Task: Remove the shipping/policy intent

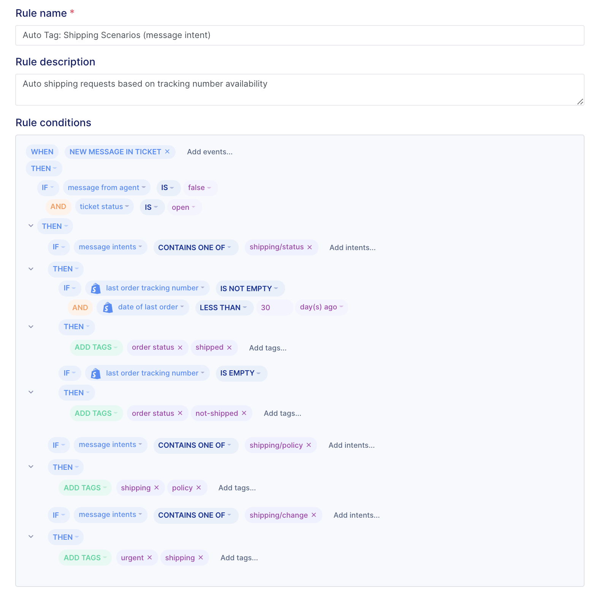Action: point(309,445)
